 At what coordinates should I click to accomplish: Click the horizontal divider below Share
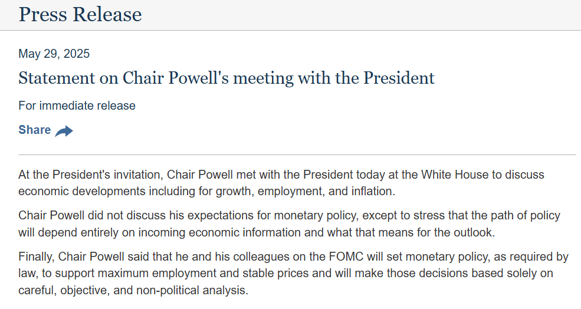[x=297, y=154]
